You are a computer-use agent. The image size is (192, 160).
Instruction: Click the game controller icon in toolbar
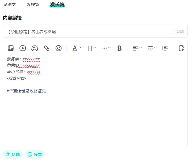pos(35,48)
